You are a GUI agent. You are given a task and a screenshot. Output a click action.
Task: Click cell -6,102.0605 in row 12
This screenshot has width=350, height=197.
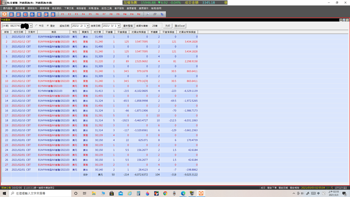coord(140,91)
